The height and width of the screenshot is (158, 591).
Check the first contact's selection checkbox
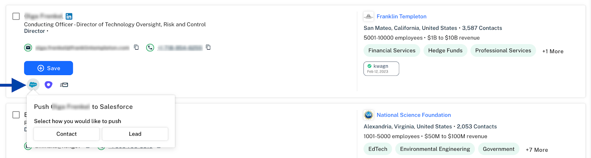pos(16,16)
